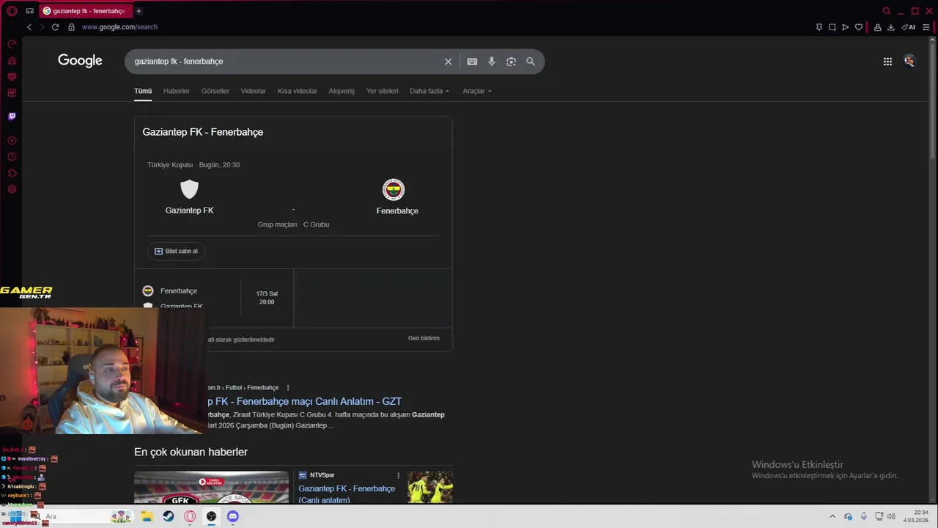Switch to Kısa videolar tab

pos(297,91)
